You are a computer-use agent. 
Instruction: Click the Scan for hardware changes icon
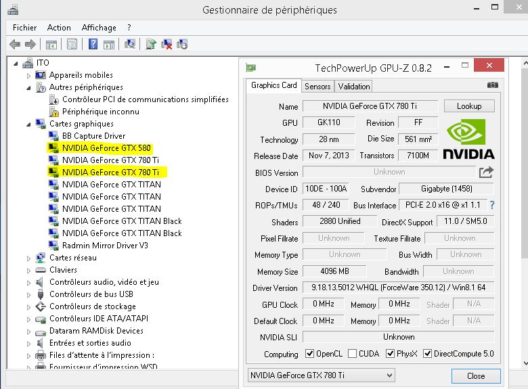[130, 44]
